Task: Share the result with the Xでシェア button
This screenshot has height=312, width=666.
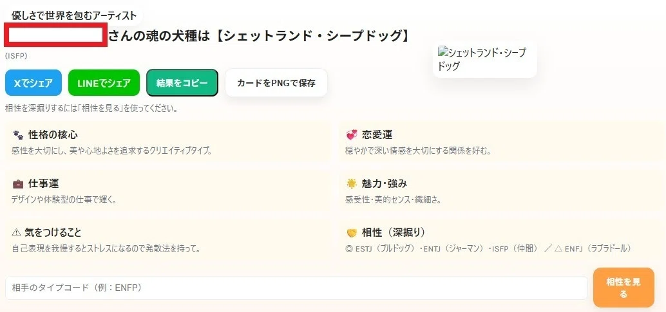Action: coord(33,83)
